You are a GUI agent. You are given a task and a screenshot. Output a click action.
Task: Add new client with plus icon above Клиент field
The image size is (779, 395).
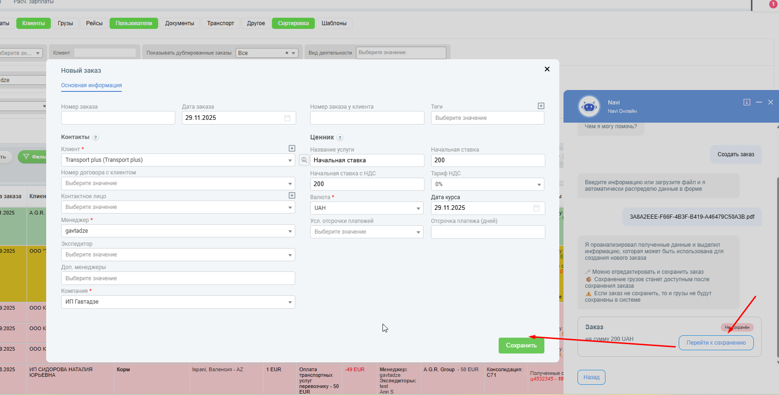[292, 148]
